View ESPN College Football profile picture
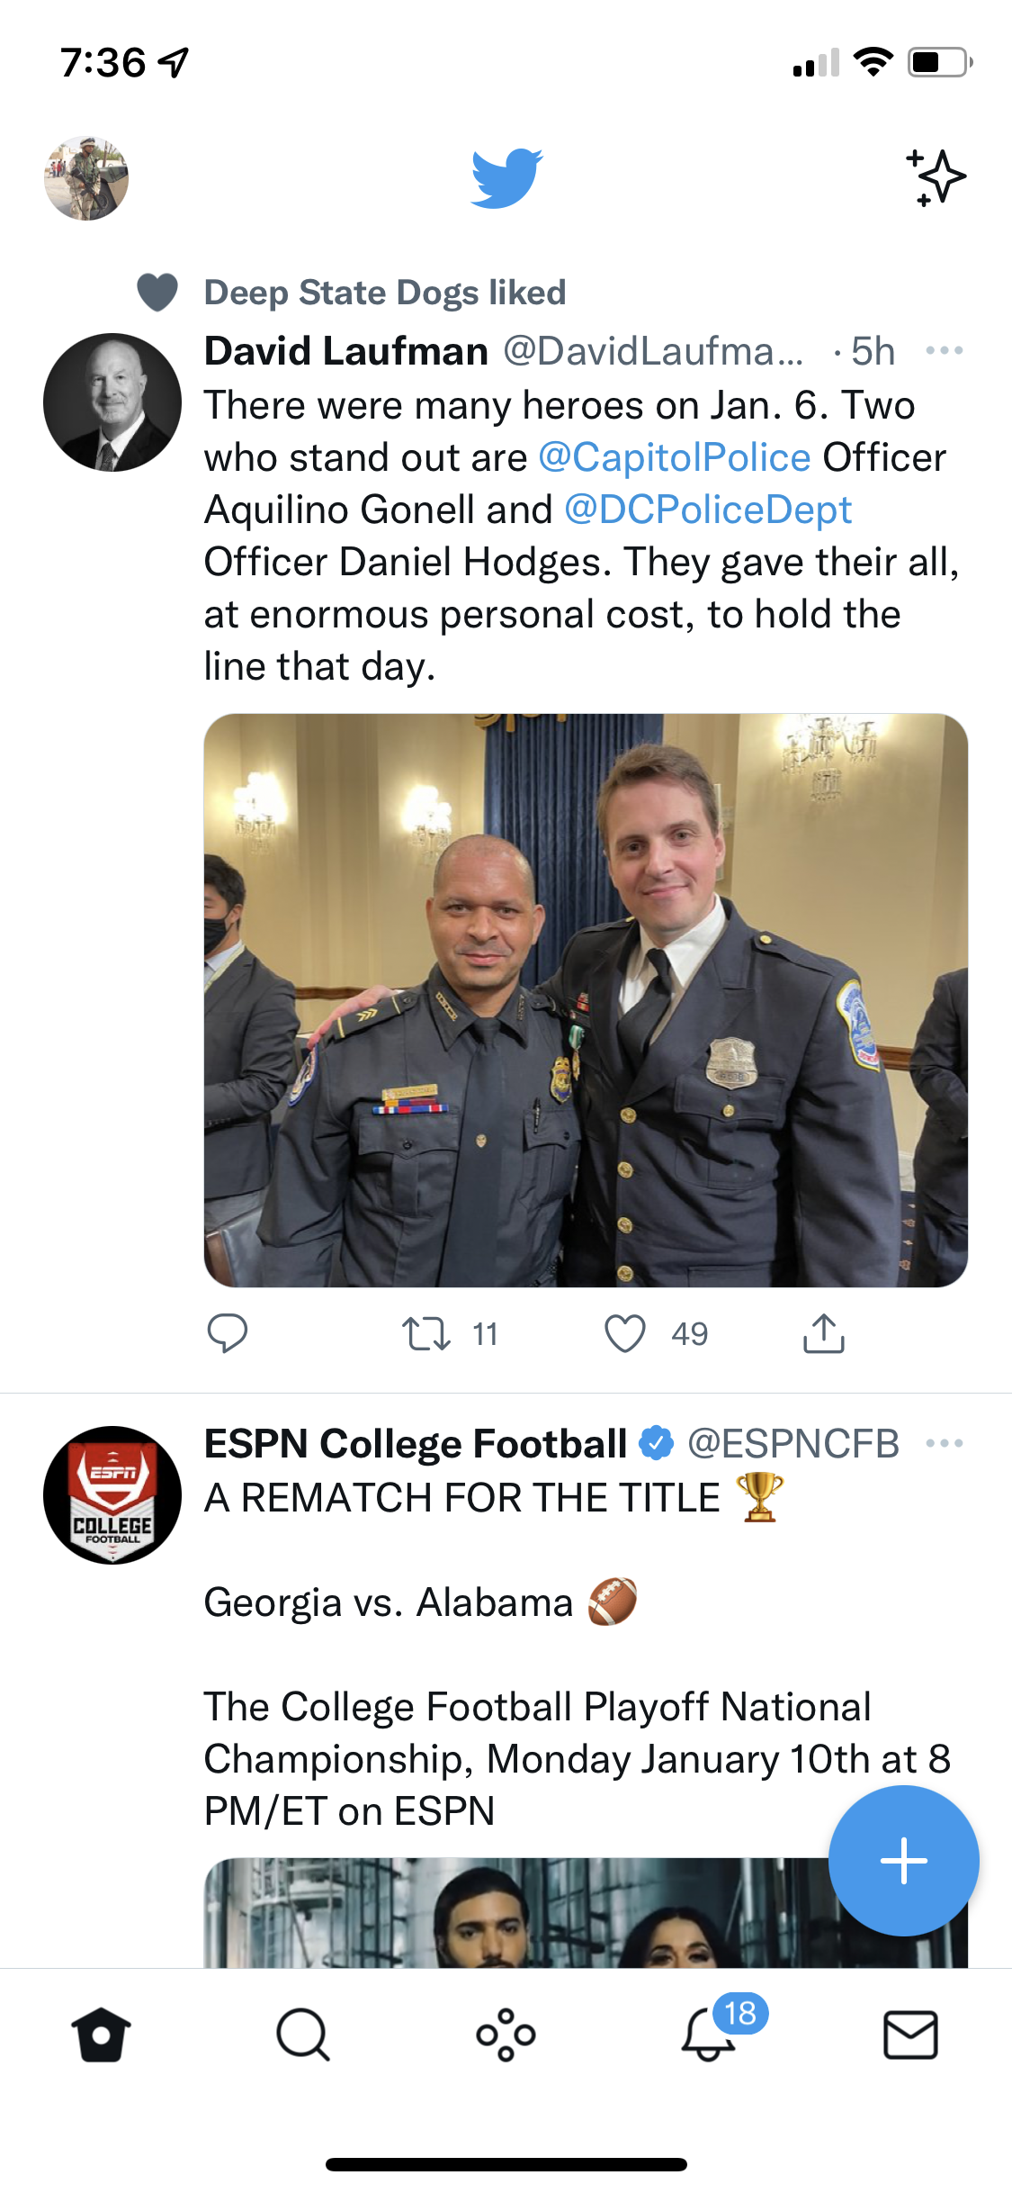Image resolution: width=1012 pixels, height=2193 pixels. click(112, 1495)
